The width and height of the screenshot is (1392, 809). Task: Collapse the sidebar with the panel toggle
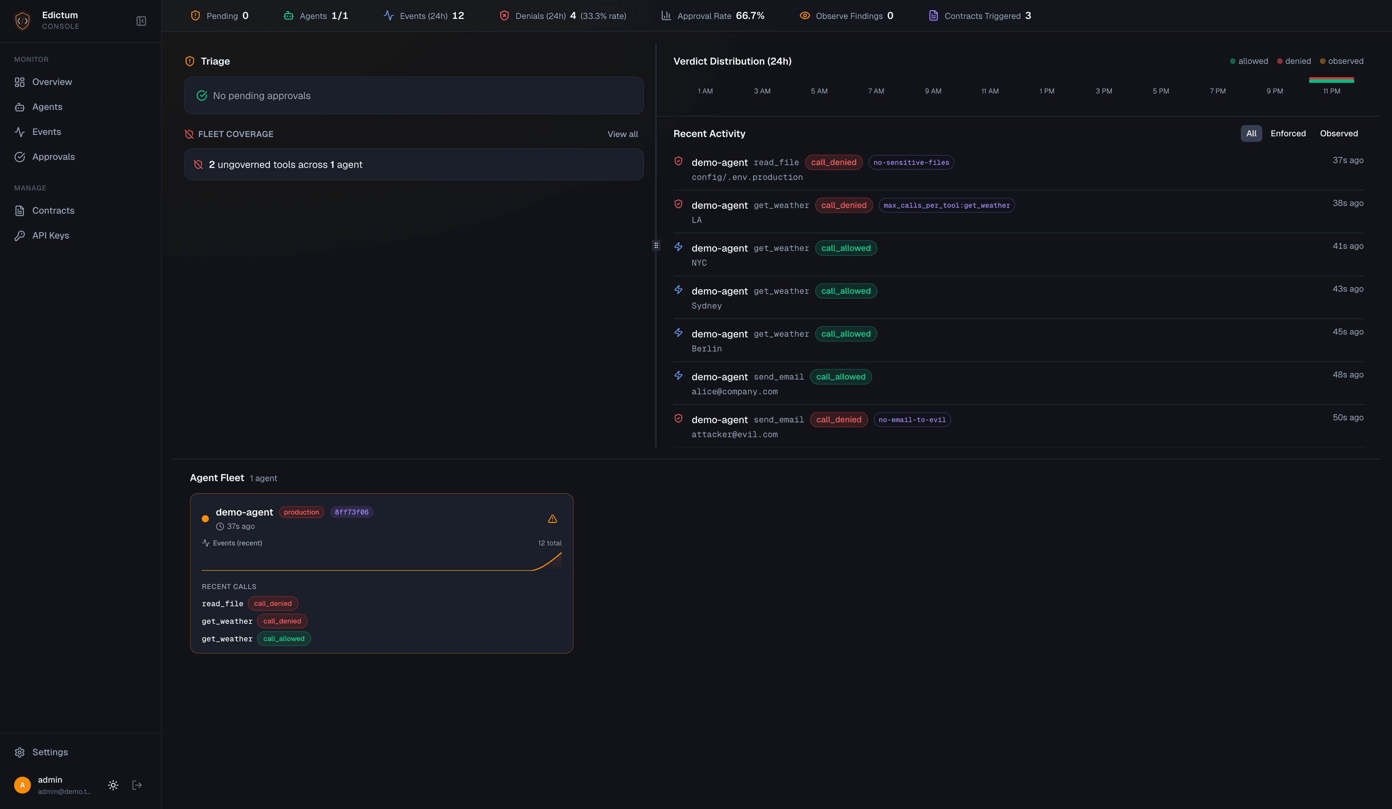click(141, 20)
